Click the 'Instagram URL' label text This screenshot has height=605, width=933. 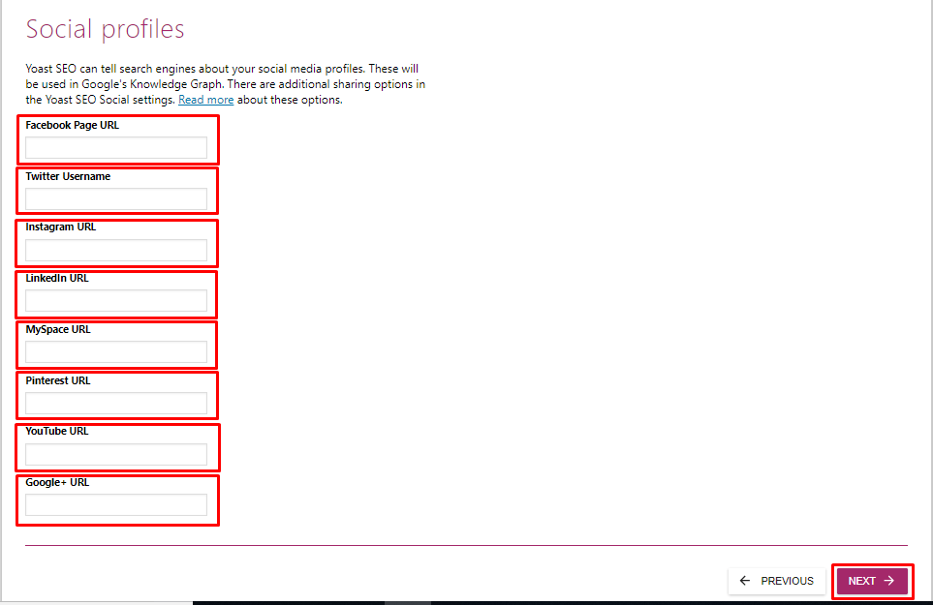tap(61, 227)
